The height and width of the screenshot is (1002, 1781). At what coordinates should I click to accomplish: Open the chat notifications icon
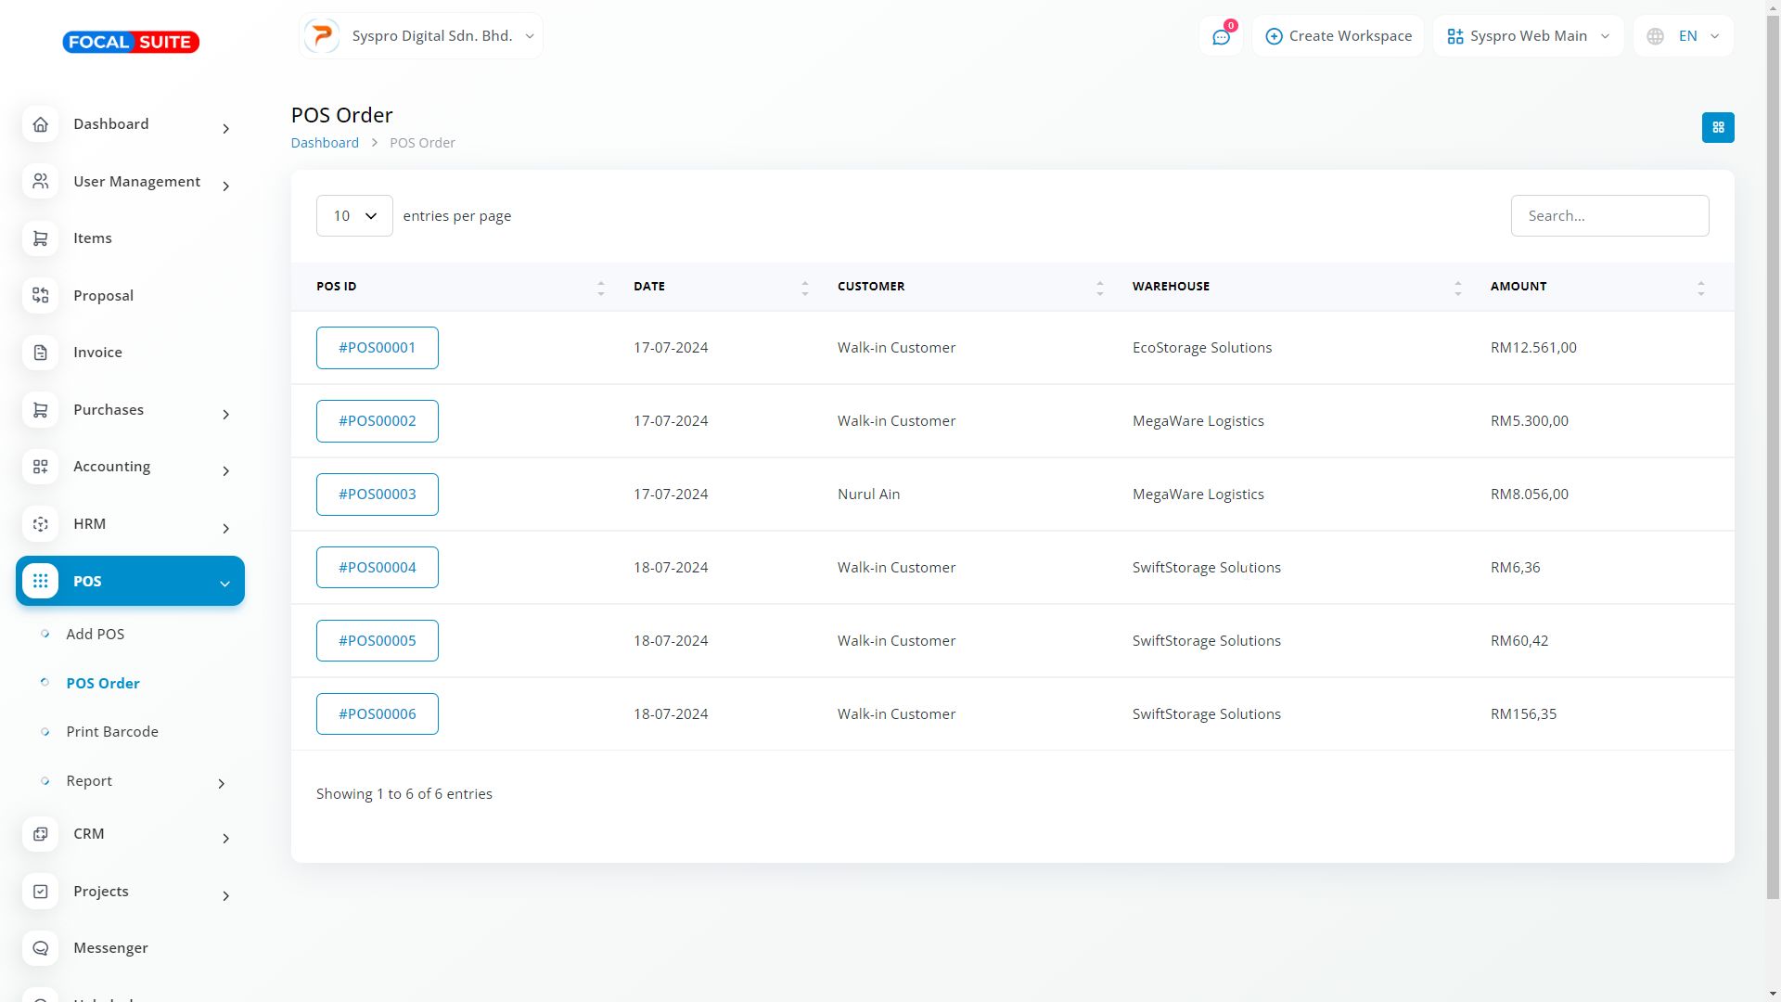coord(1221,37)
